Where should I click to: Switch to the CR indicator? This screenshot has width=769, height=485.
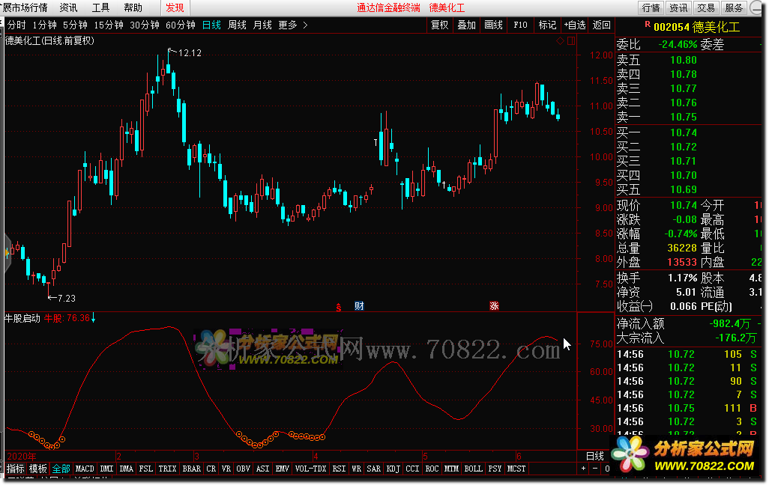tap(211, 469)
